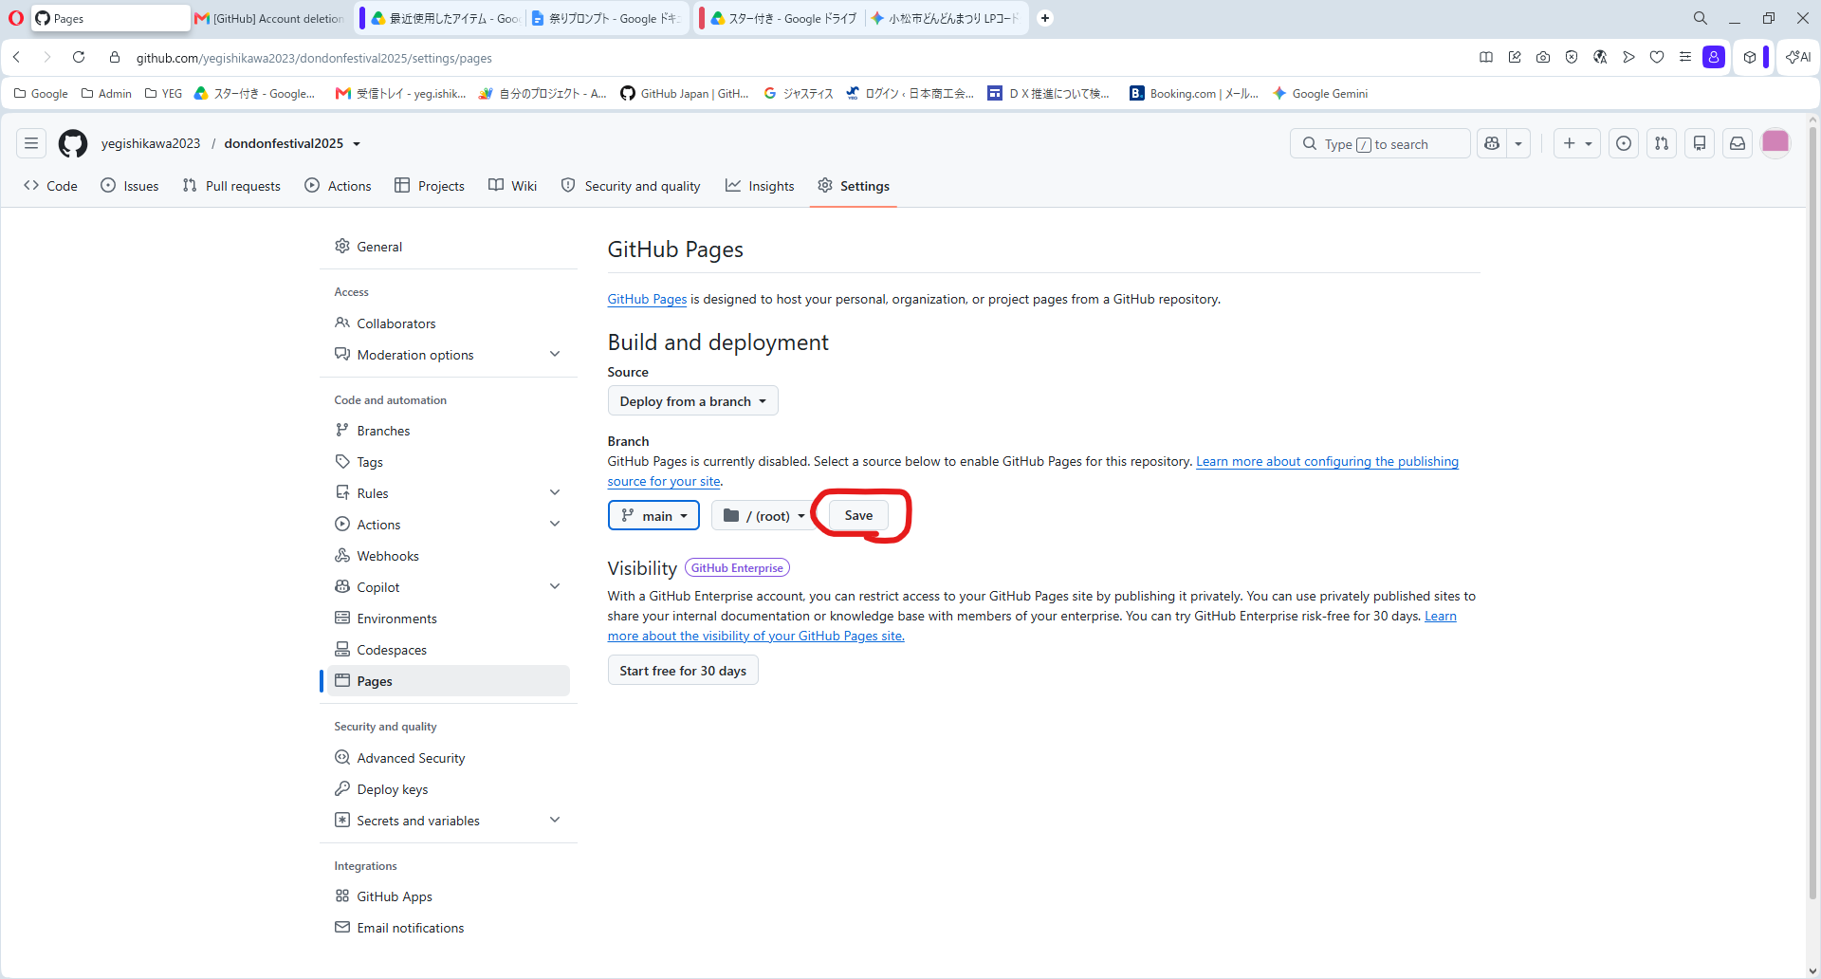Open the Copilot chat icon in header

tap(1492, 143)
